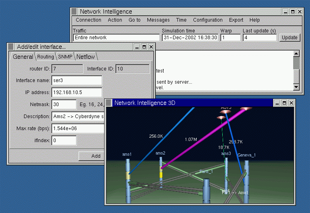Click the Interface ID field

tap(133, 69)
